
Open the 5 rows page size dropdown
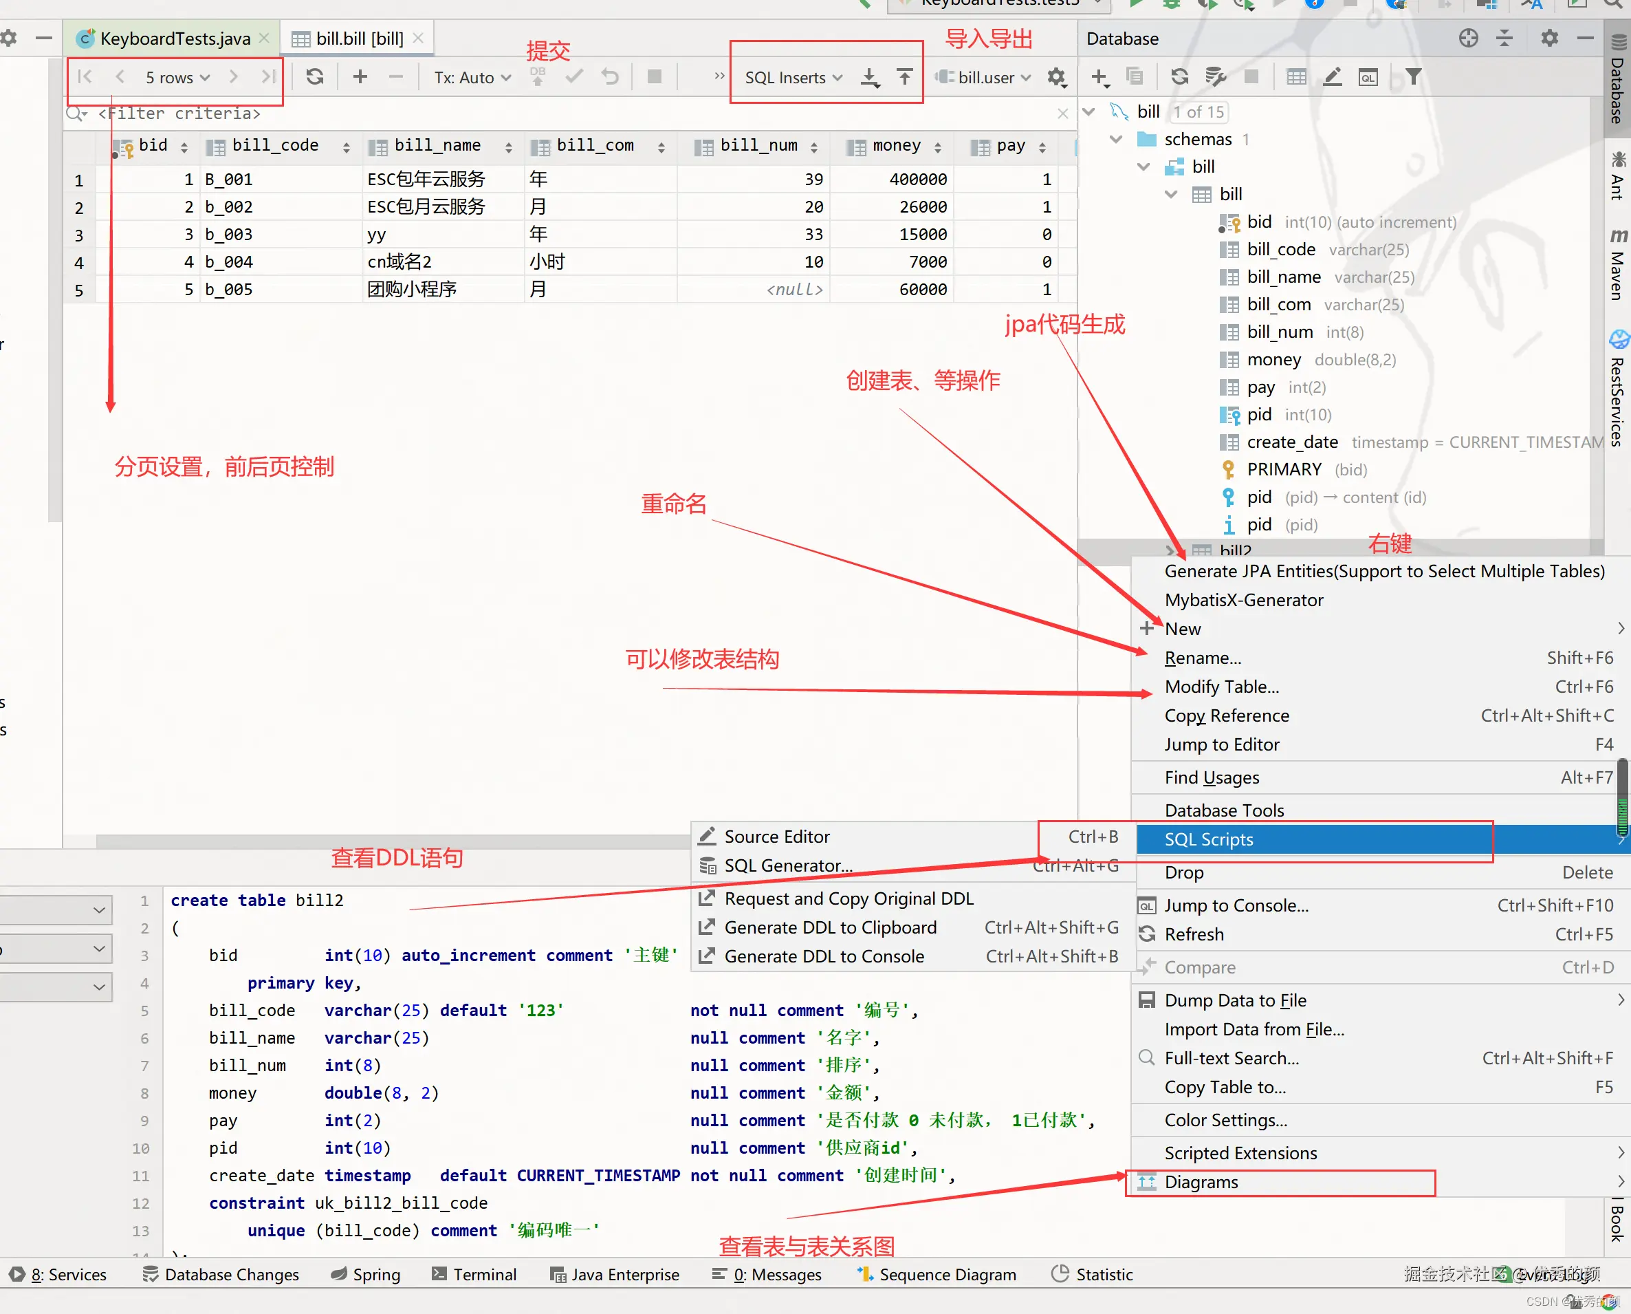[x=177, y=77]
